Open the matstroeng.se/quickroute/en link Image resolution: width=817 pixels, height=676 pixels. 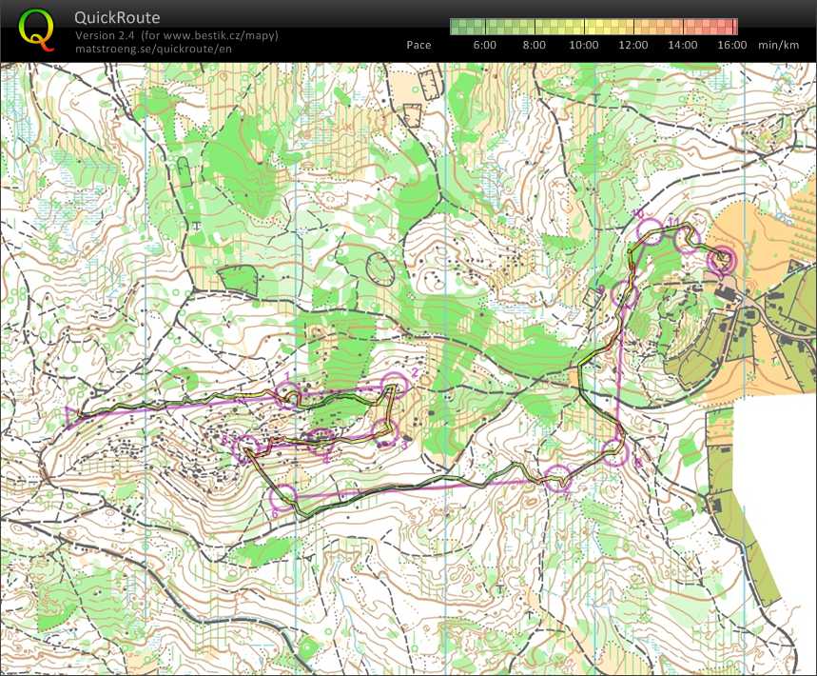(x=152, y=48)
